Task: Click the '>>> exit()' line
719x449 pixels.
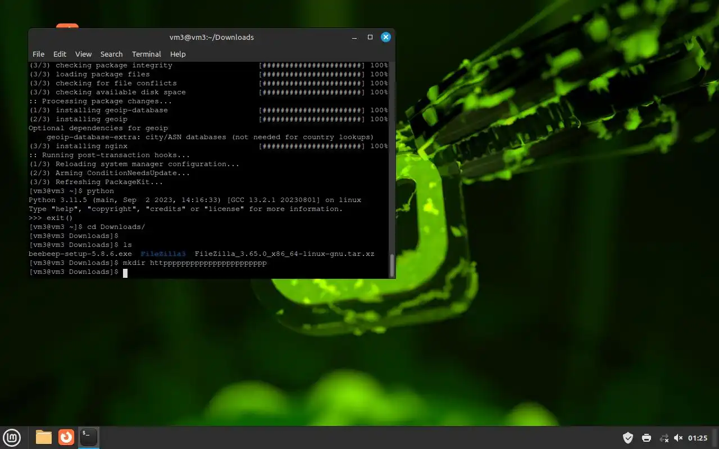Action: (x=51, y=218)
